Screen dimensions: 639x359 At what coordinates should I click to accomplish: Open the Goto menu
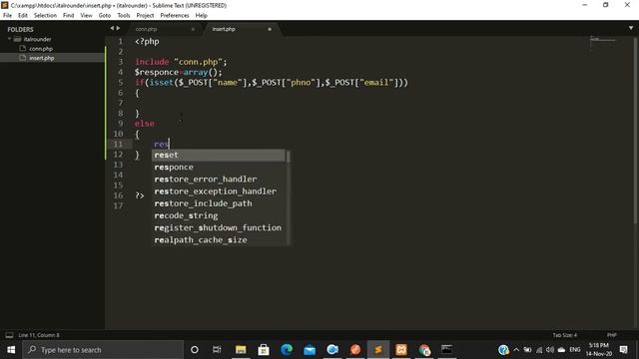(105, 16)
